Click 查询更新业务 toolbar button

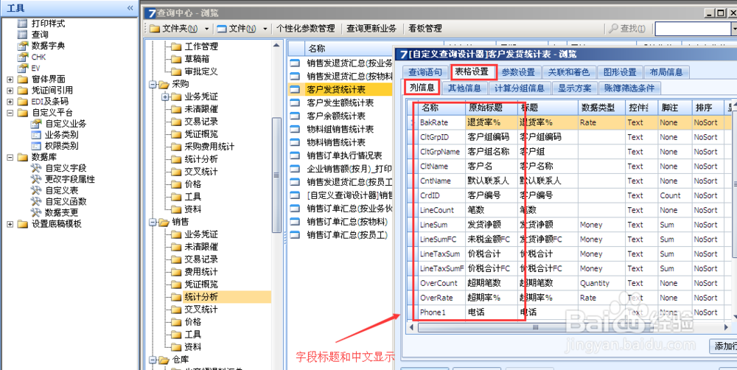[371, 29]
